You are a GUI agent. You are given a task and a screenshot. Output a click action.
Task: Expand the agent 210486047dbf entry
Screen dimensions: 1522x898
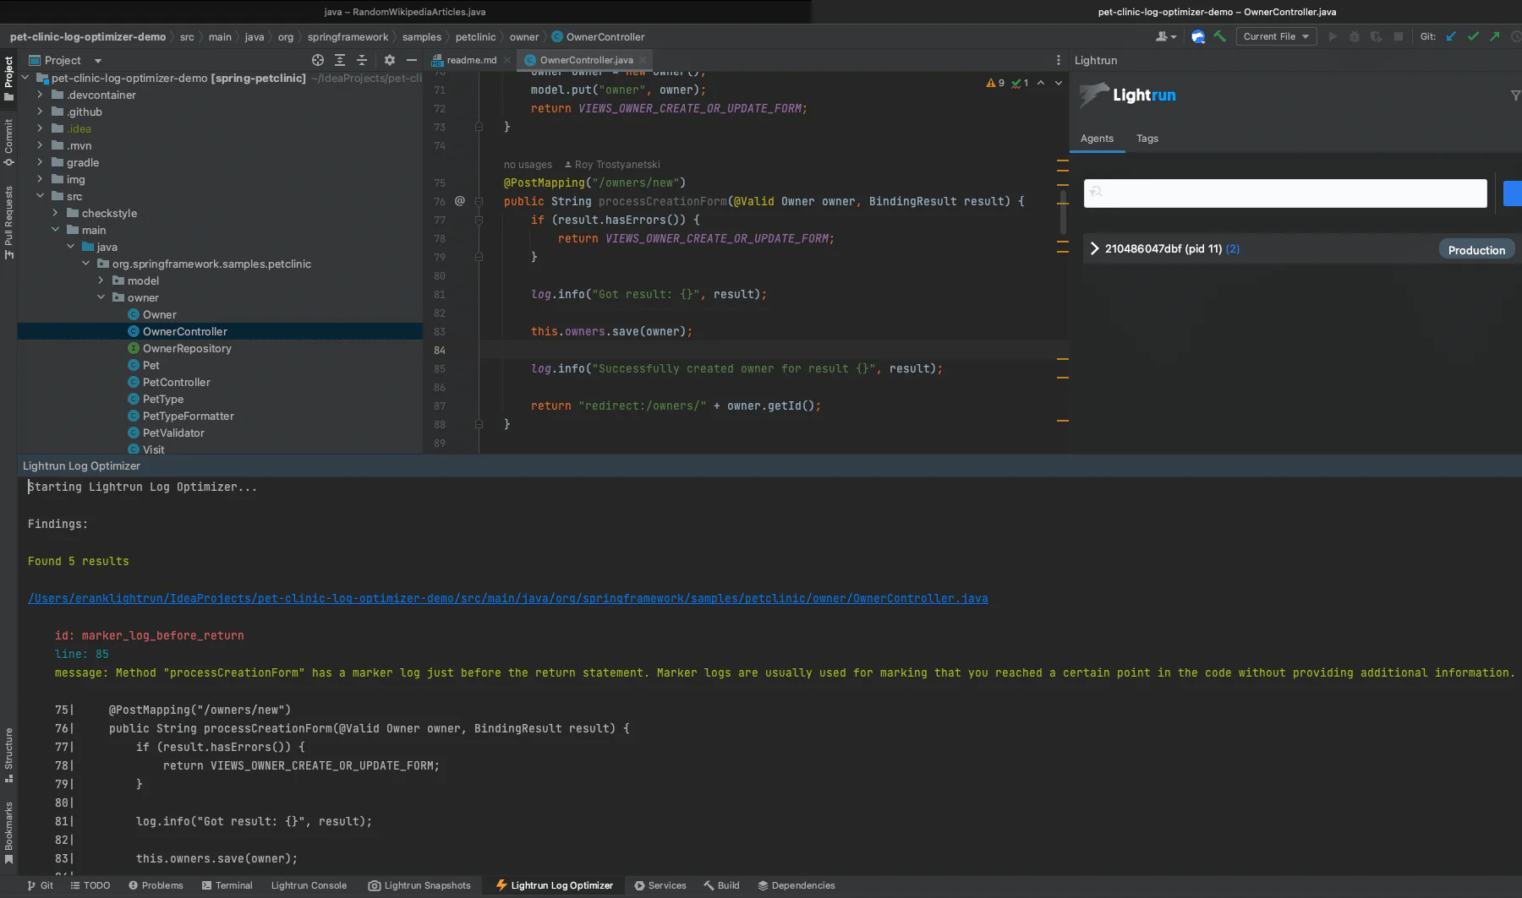[1094, 248]
